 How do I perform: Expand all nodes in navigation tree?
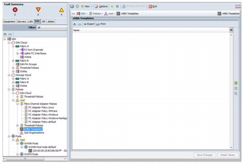(x=5, y=34)
